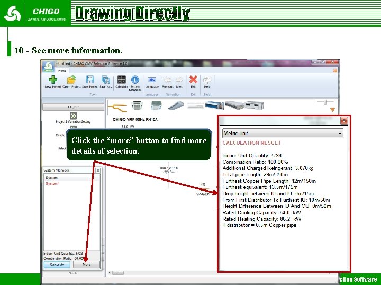Open the Open_Project folder icon
381x285 pixels.
(x=71, y=80)
